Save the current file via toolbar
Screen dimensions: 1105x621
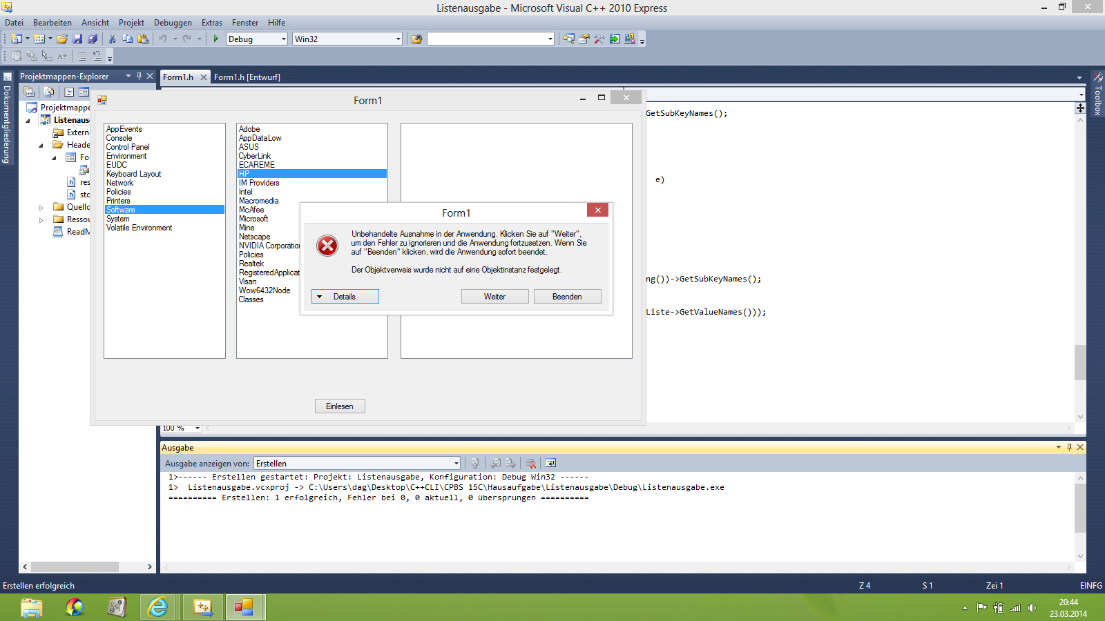[77, 39]
